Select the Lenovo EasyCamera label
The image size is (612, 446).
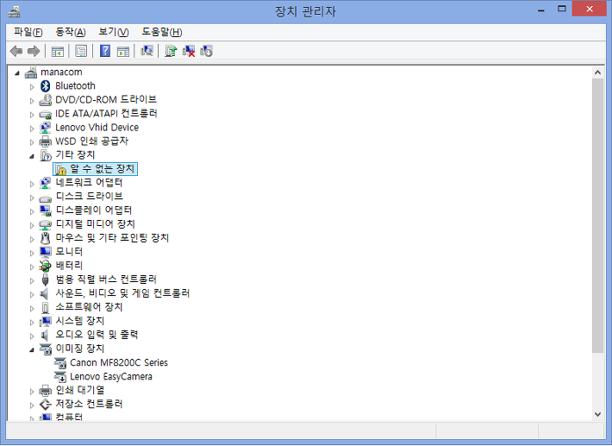tap(111, 376)
